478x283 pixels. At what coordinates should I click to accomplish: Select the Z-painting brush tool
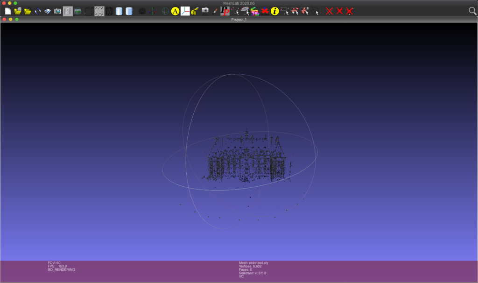click(215, 11)
